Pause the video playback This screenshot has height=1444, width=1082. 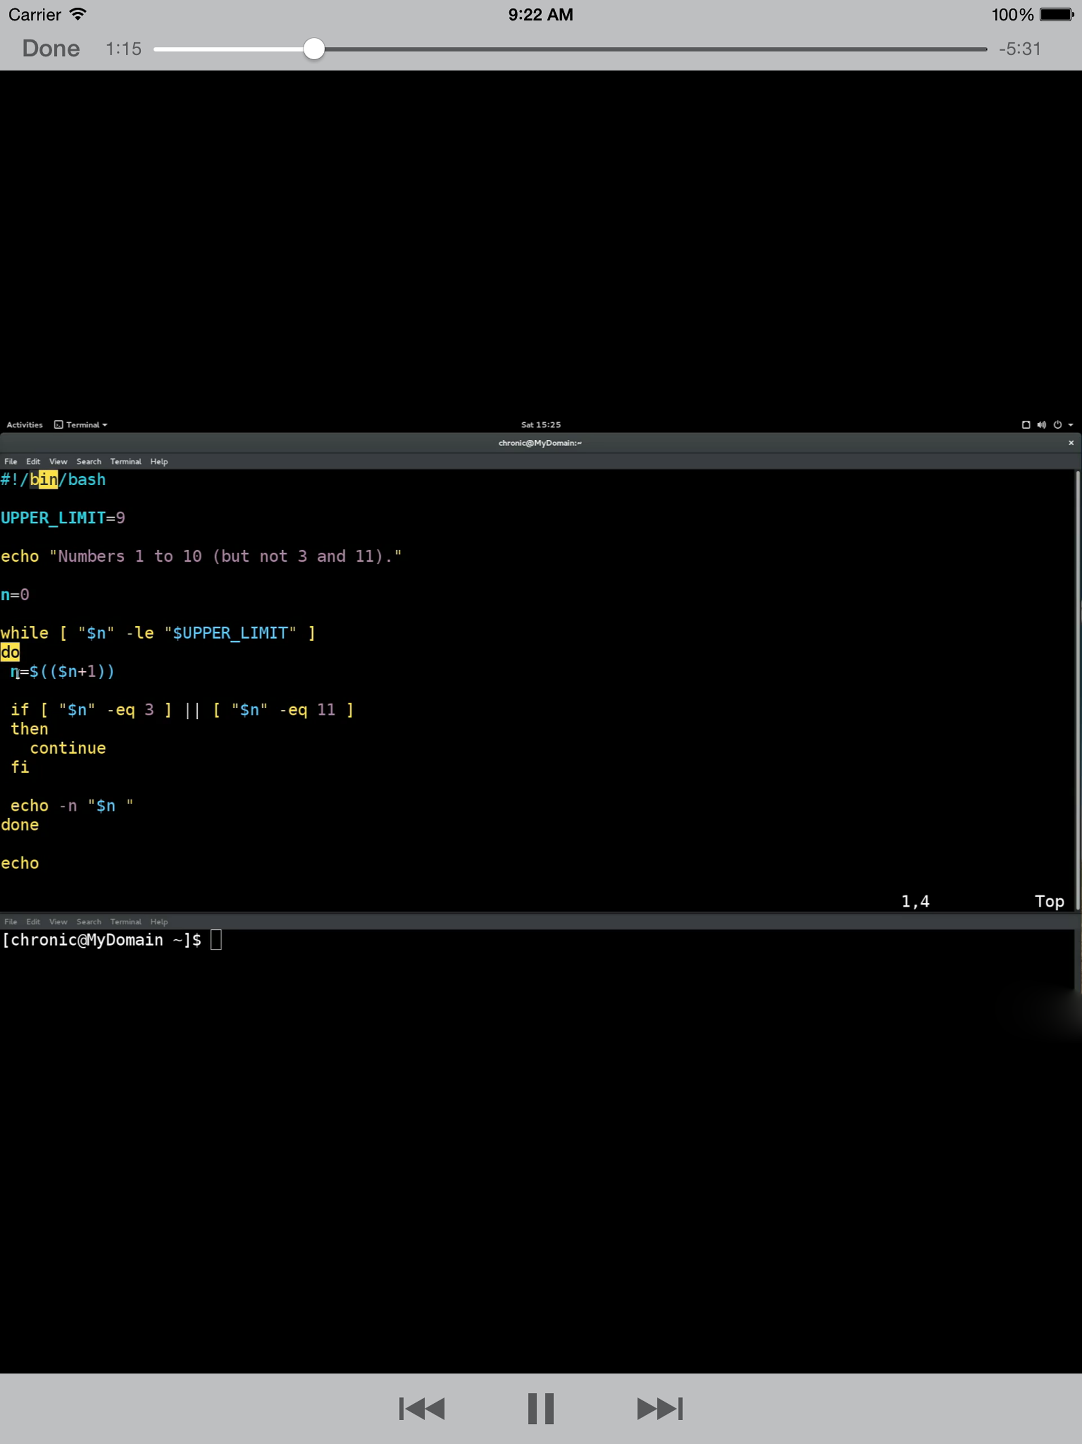coord(540,1408)
